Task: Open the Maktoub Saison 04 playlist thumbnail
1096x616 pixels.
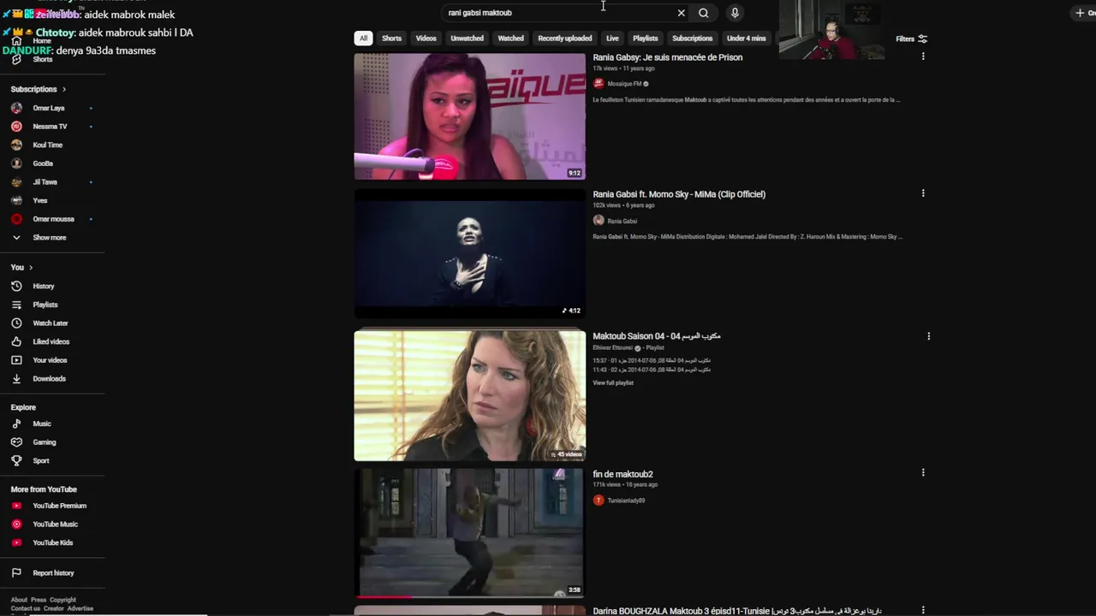Action: pyautogui.click(x=470, y=395)
